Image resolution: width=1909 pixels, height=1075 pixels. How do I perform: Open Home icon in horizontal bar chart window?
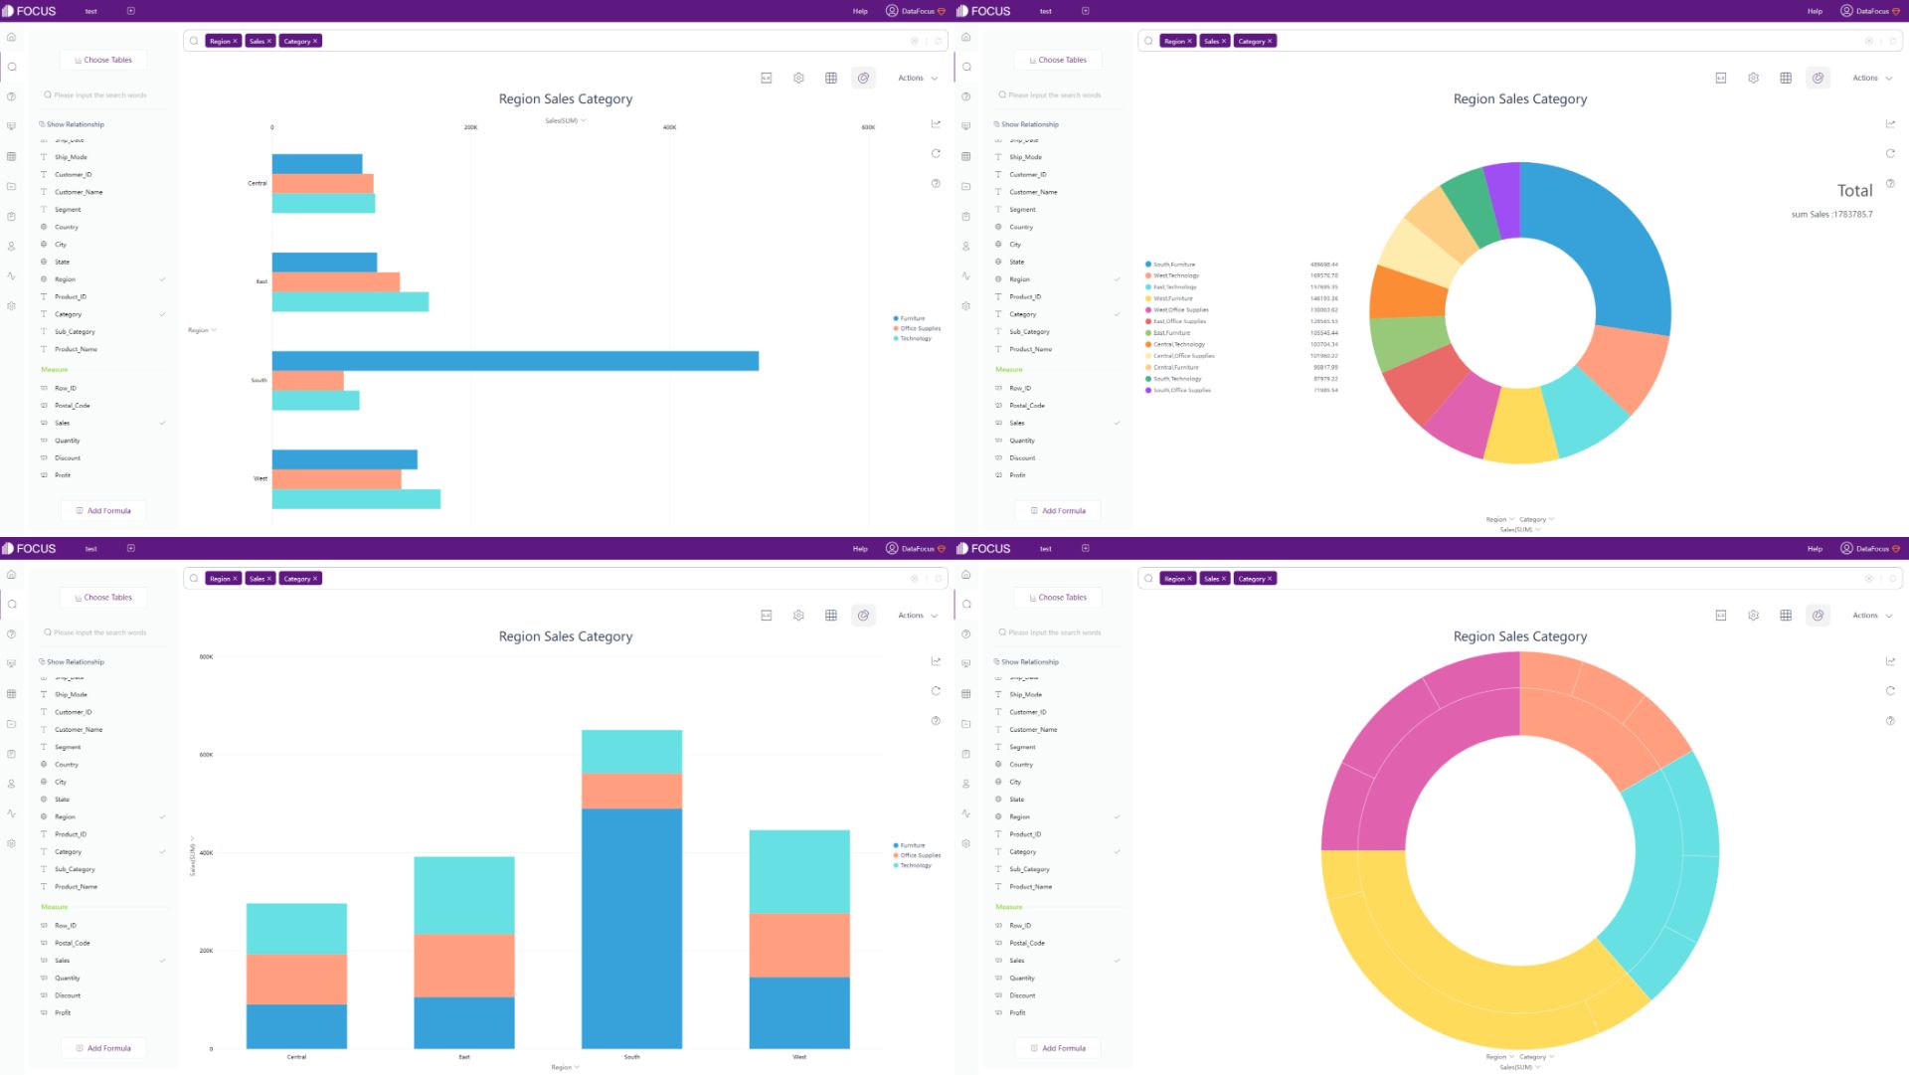(11, 37)
